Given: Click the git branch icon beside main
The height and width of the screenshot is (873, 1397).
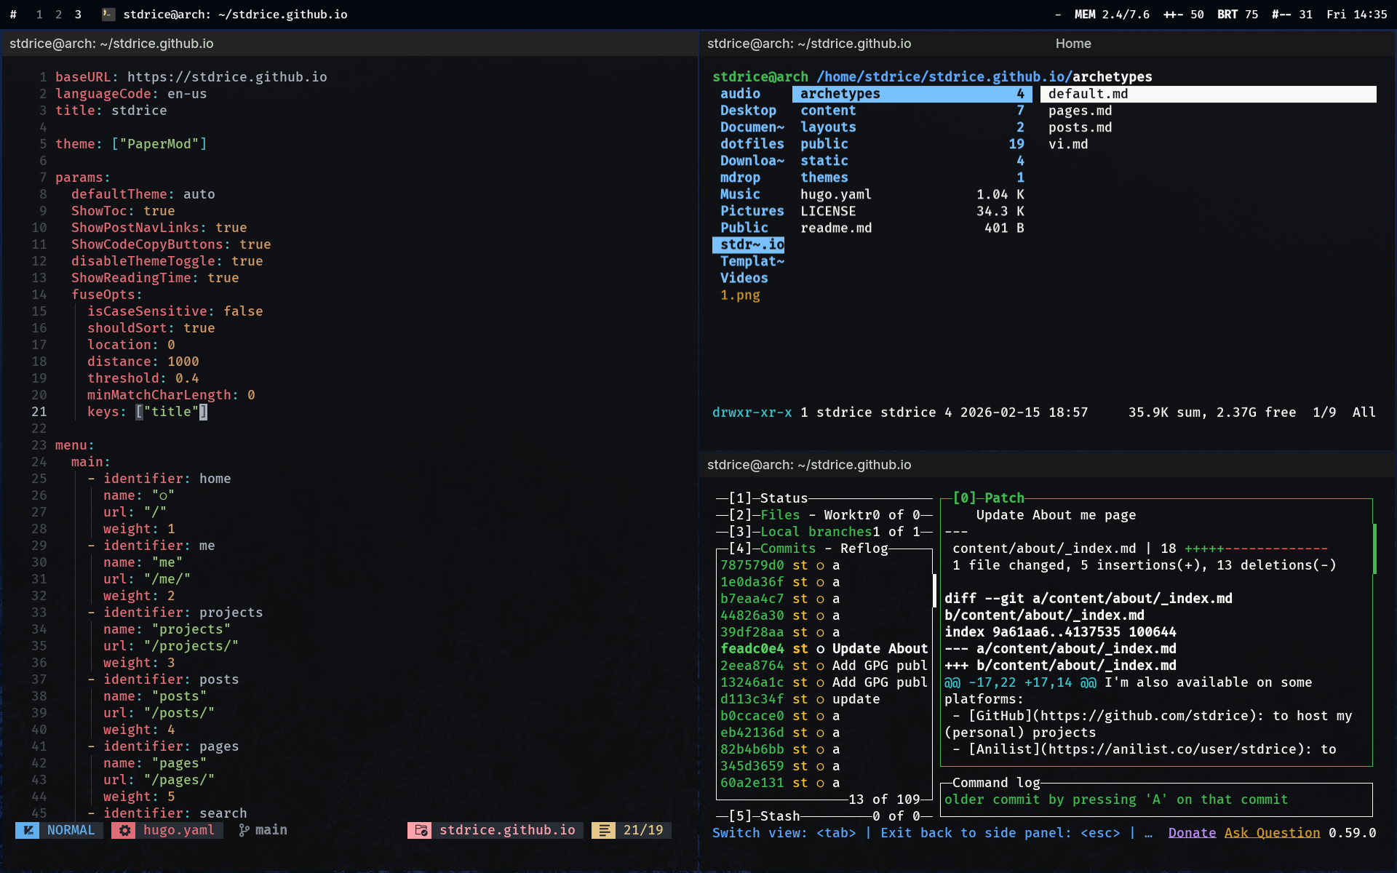Looking at the screenshot, I should [244, 830].
